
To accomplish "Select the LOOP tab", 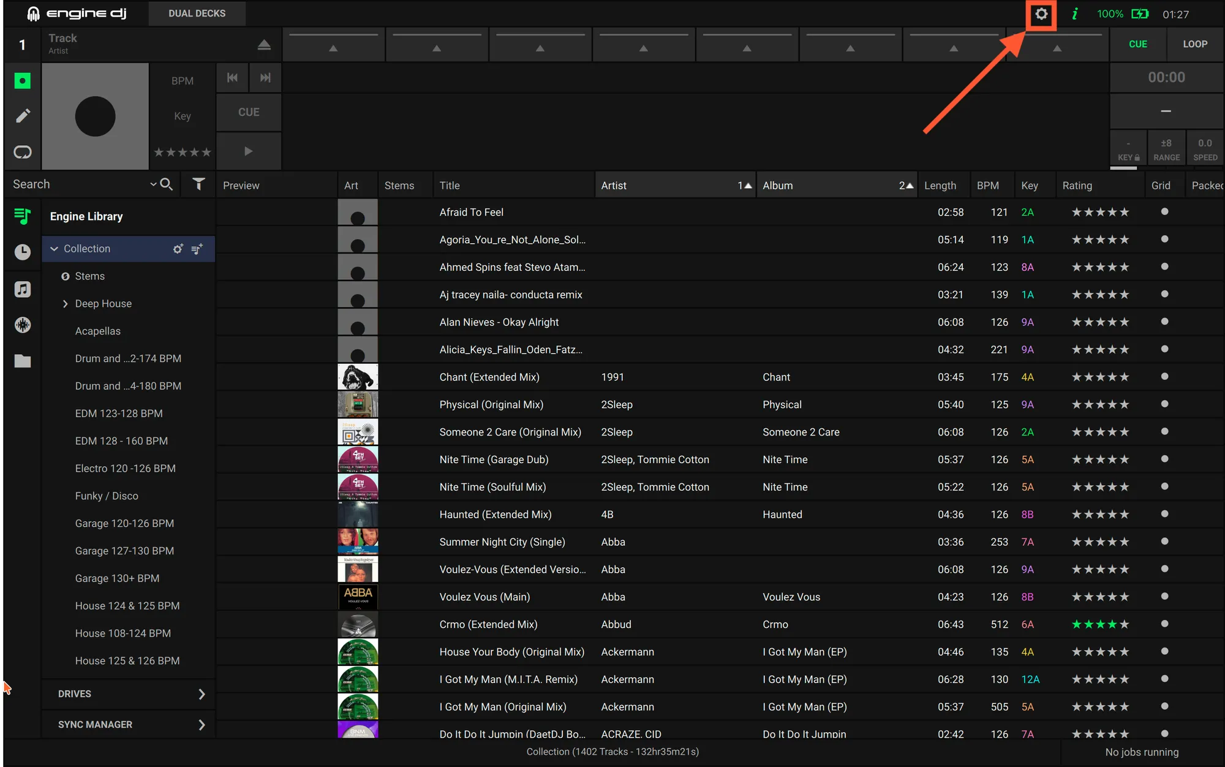I will pos(1194,44).
